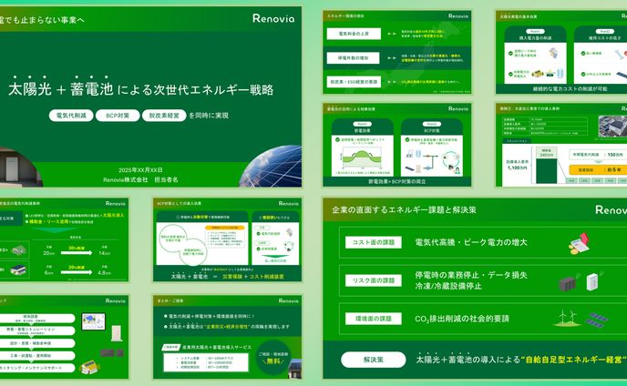
Task: Click the 無料 circle badge on the summary slide
Action: 273,358
